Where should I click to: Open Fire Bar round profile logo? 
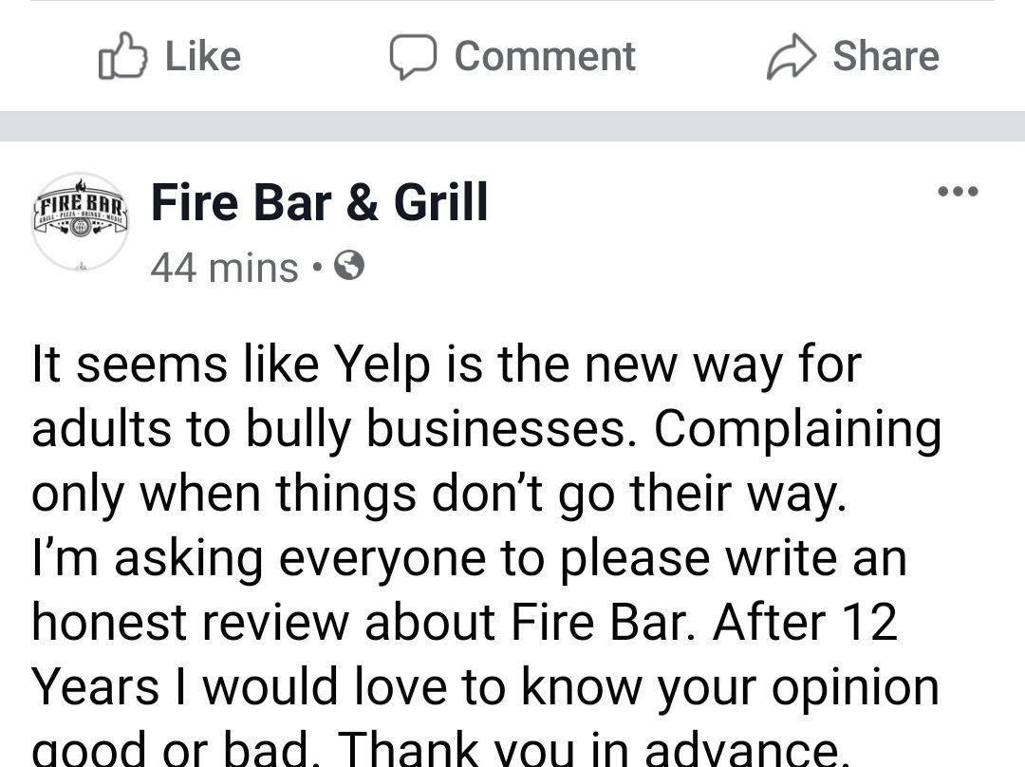(80, 222)
